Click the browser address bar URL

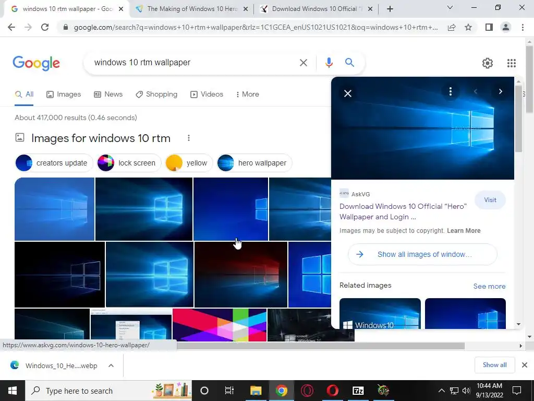point(256,27)
